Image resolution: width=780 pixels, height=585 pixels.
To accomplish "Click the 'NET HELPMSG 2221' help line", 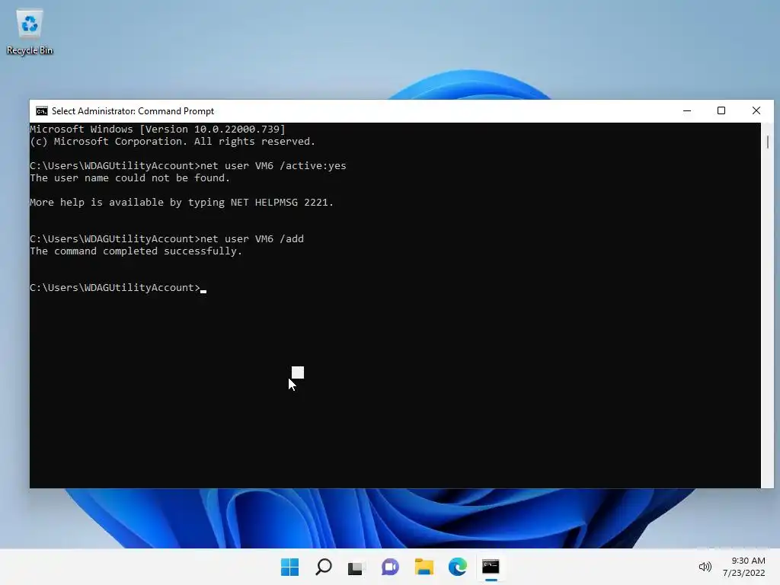I will point(181,203).
